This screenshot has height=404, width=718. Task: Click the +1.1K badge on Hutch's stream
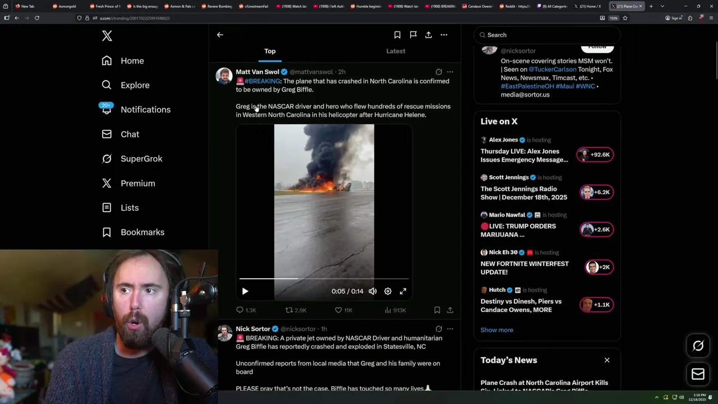597,305
